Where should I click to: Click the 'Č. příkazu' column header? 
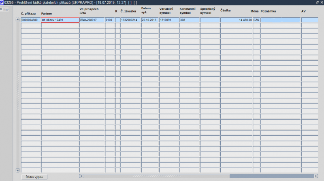pyautogui.click(x=28, y=14)
